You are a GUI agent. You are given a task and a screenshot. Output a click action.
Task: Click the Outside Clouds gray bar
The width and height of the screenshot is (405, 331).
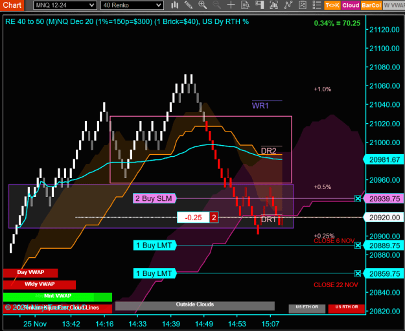(x=195, y=306)
